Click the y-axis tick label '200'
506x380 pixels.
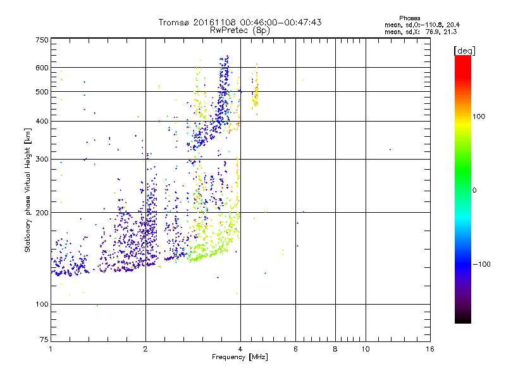(x=42, y=213)
